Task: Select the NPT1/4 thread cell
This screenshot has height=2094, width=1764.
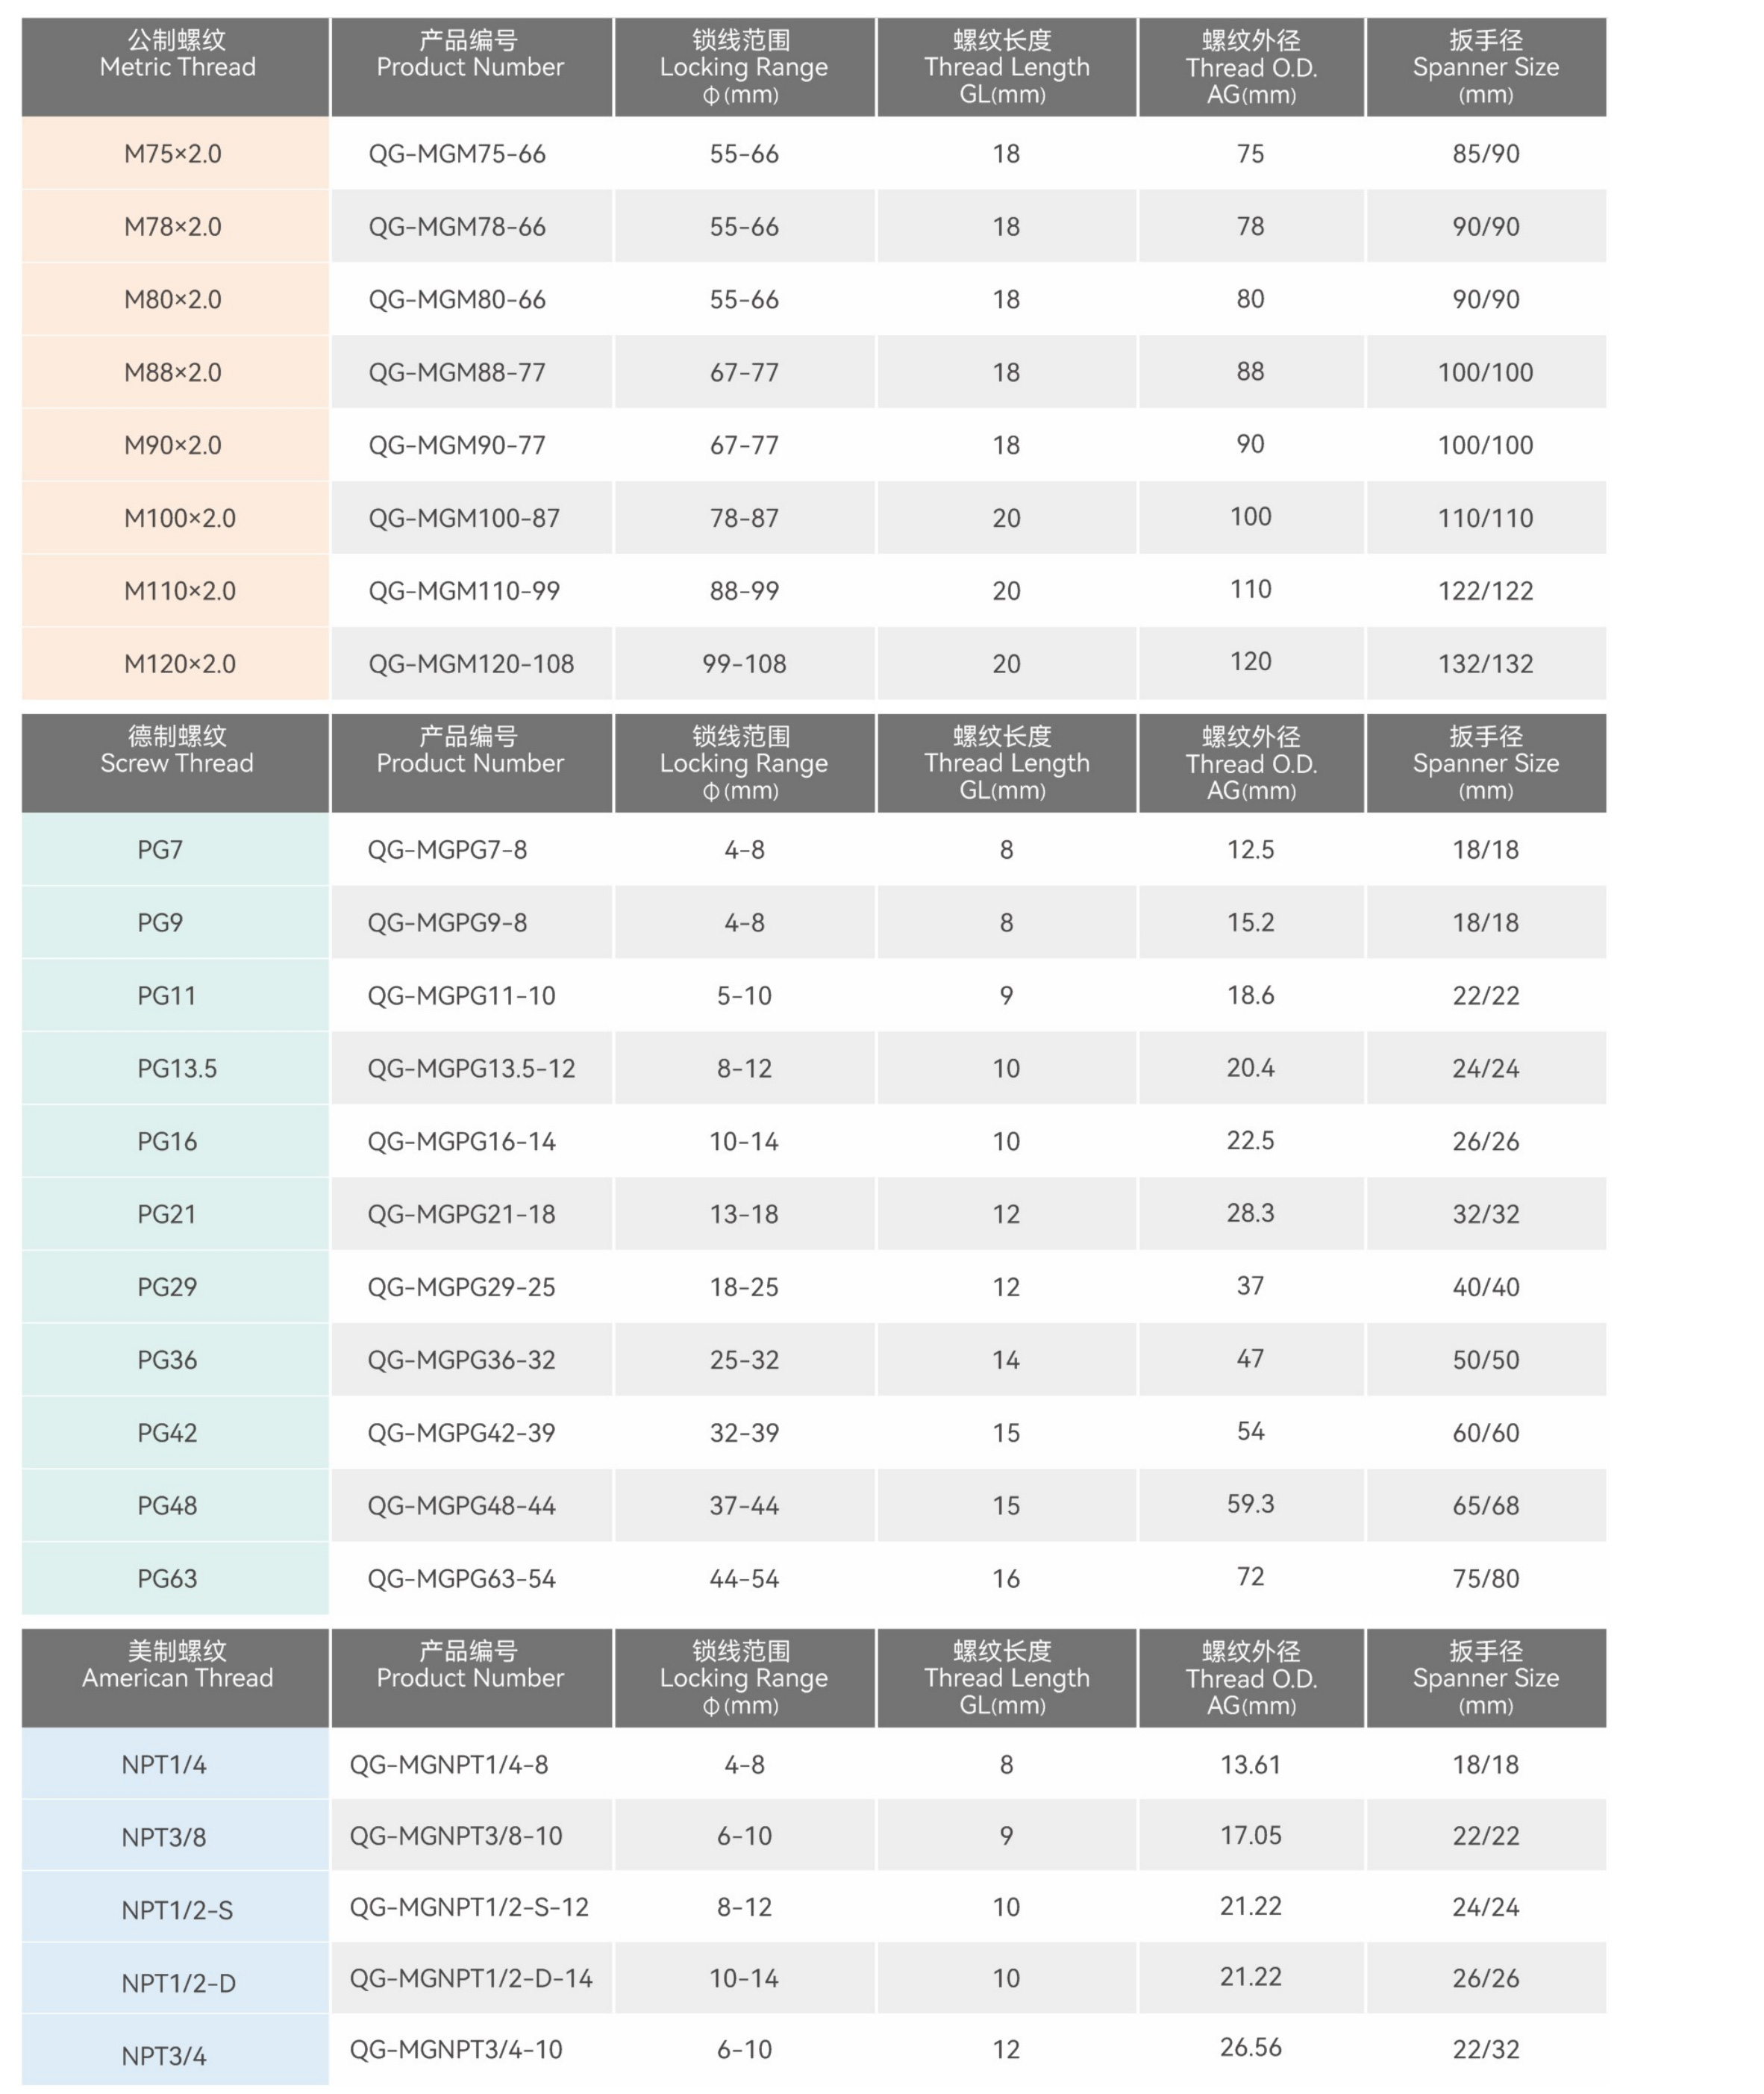Action: pos(164,1765)
